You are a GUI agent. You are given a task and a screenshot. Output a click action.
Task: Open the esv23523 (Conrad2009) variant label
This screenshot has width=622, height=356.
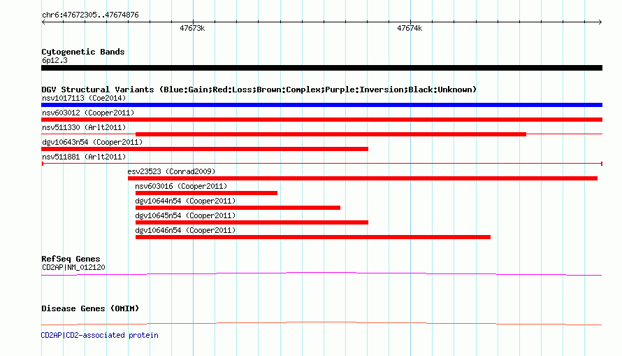171,171
